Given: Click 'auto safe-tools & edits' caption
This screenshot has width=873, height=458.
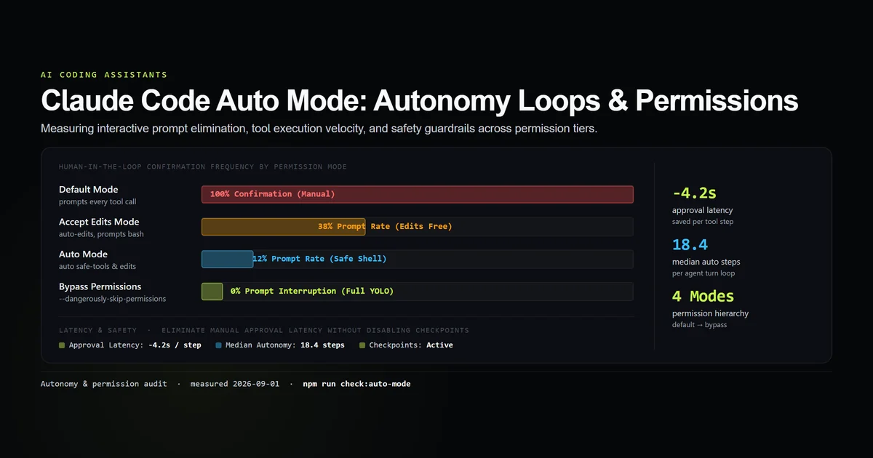Looking at the screenshot, I should coord(97,266).
